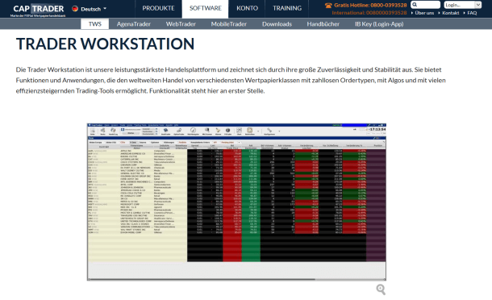492x300 pixels.
Task: Select the TWS submenu tab
Action: tap(94, 24)
